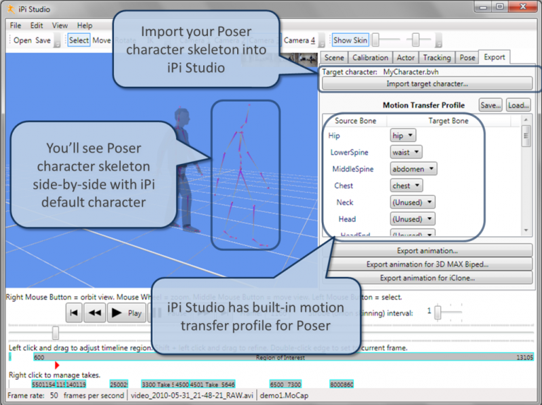This screenshot has width=542, height=405.
Task: Open the hip target bone dropdown
Action: pyautogui.click(x=403, y=135)
